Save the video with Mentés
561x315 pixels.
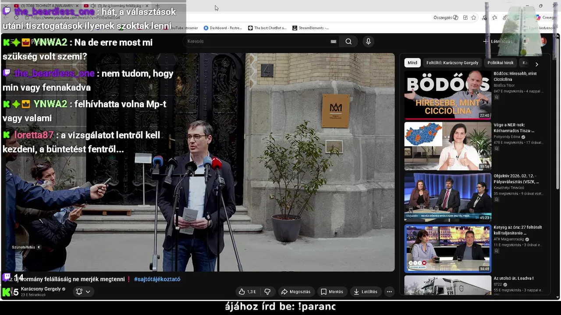[332, 292]
